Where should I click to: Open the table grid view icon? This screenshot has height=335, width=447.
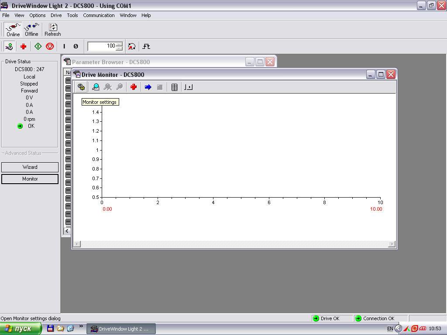click(x=174, y=87)
